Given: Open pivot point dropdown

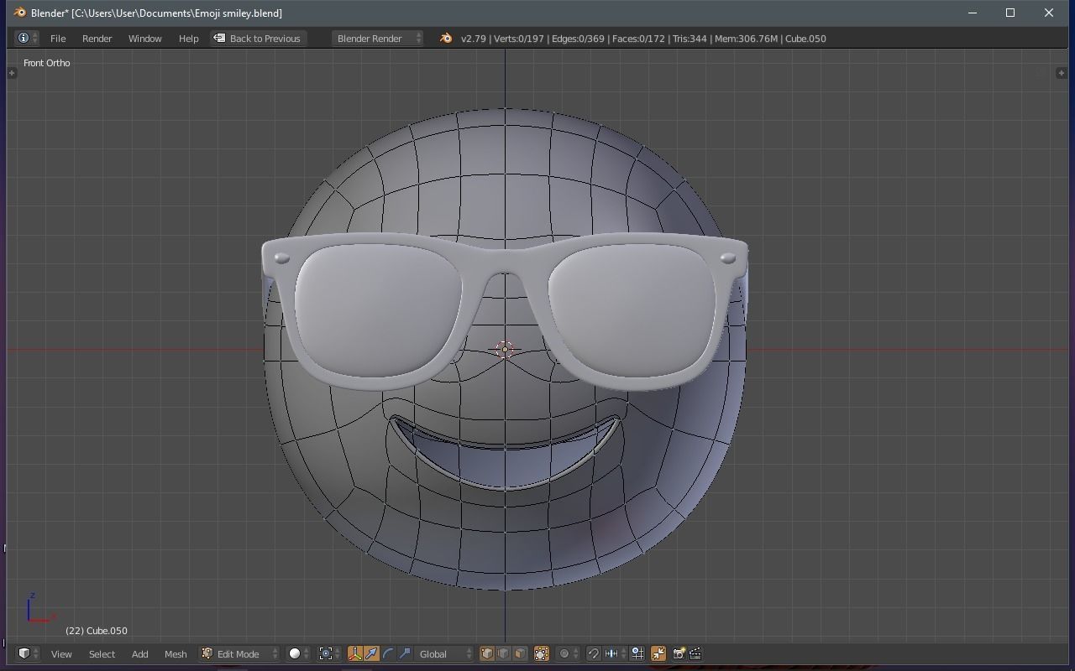Looking at the screenshot, I should 330,653.
